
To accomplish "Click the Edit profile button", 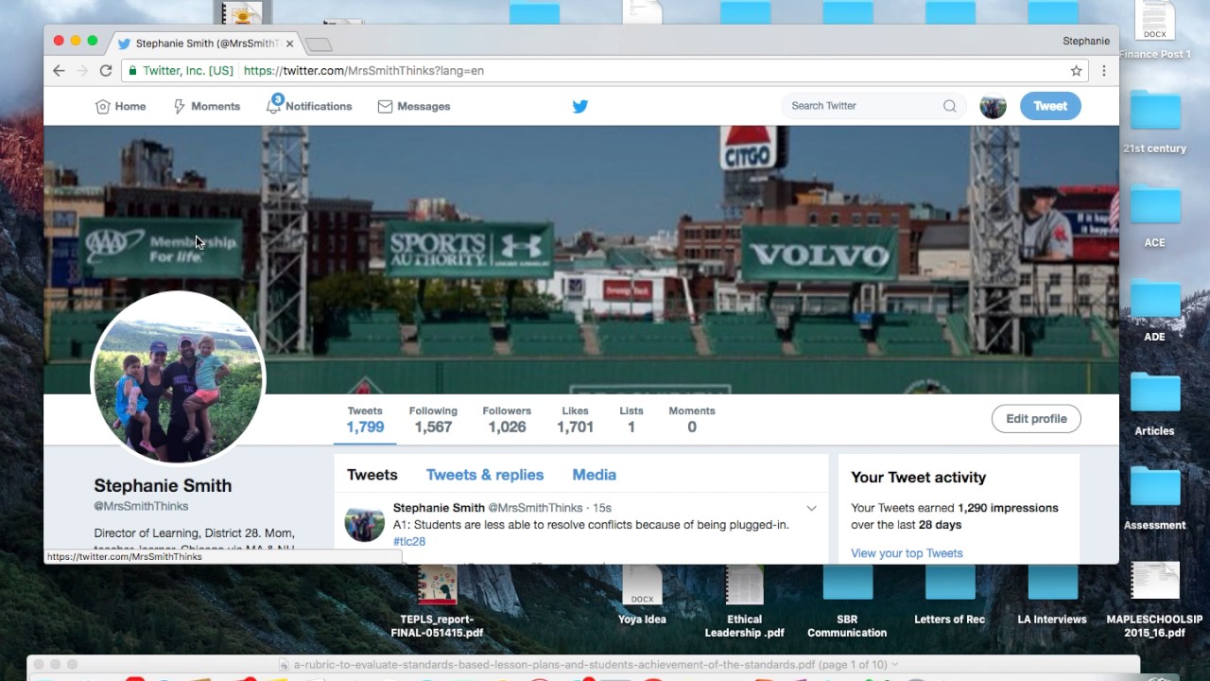I will (1036, 419).
